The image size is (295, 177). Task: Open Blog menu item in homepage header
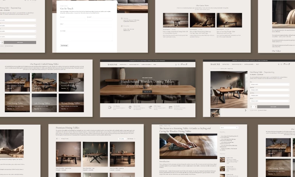point(155,65)
